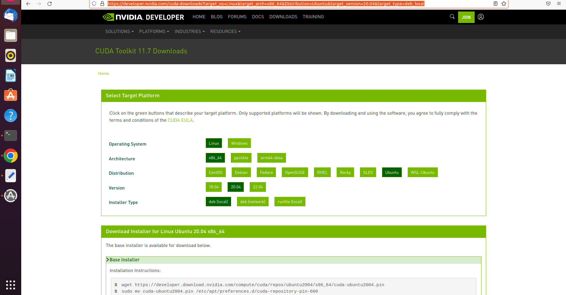Open the TRAINING nav item
The width and height of the screenshot is (566, 295).
coord(313,17)
